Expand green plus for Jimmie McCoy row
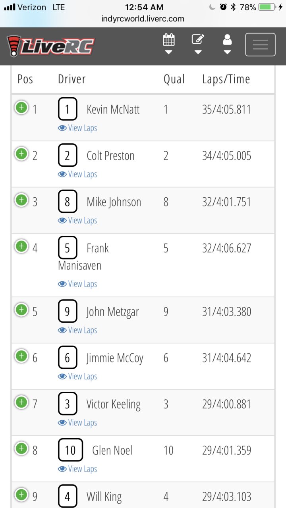Viewport: 286px width, 508px height. click(21, 356)
